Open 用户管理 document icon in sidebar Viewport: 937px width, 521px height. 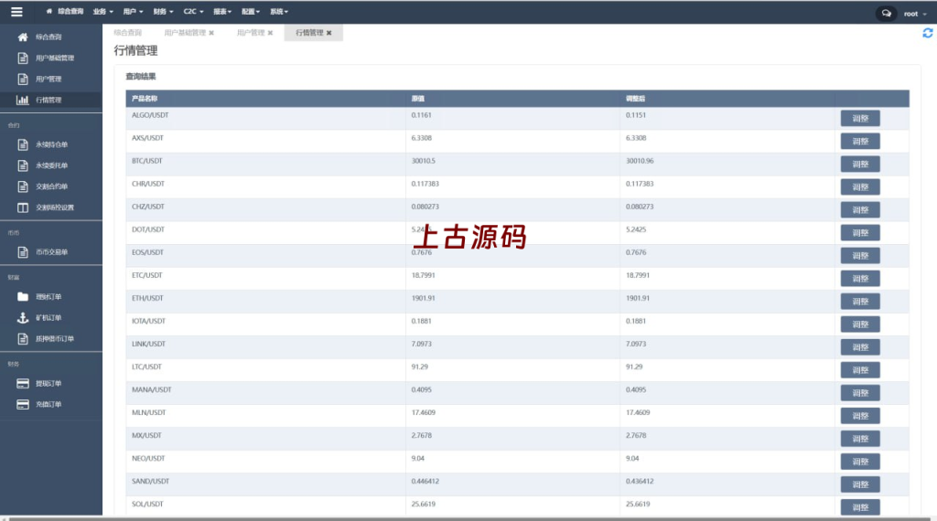coord(23,79)
